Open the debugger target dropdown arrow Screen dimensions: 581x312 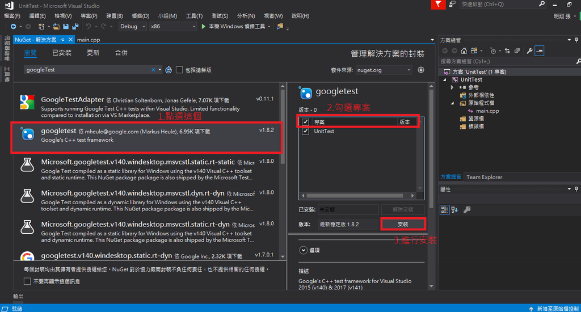click(x=269, y=26)
